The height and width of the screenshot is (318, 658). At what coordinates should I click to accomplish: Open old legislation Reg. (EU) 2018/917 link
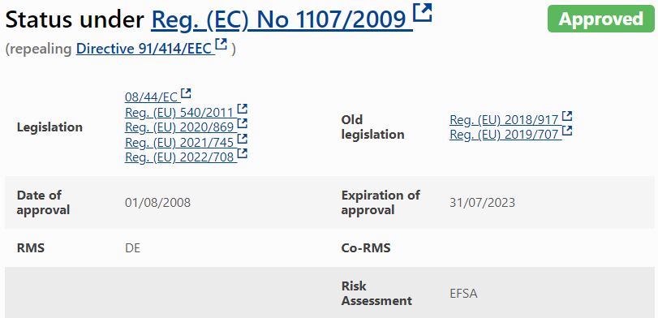coord(505,120)
